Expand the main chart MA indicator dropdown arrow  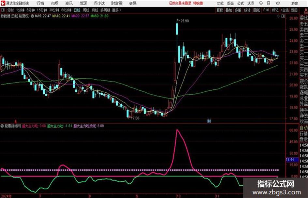click(x=32, y=16)
